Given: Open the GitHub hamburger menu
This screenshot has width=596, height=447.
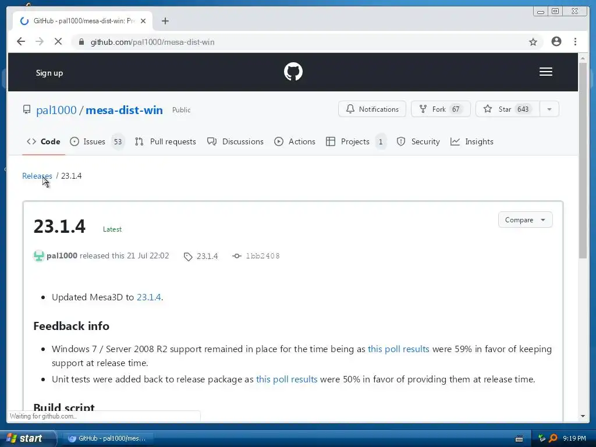Looking at the screenshot, I should (x=545, y=72).
